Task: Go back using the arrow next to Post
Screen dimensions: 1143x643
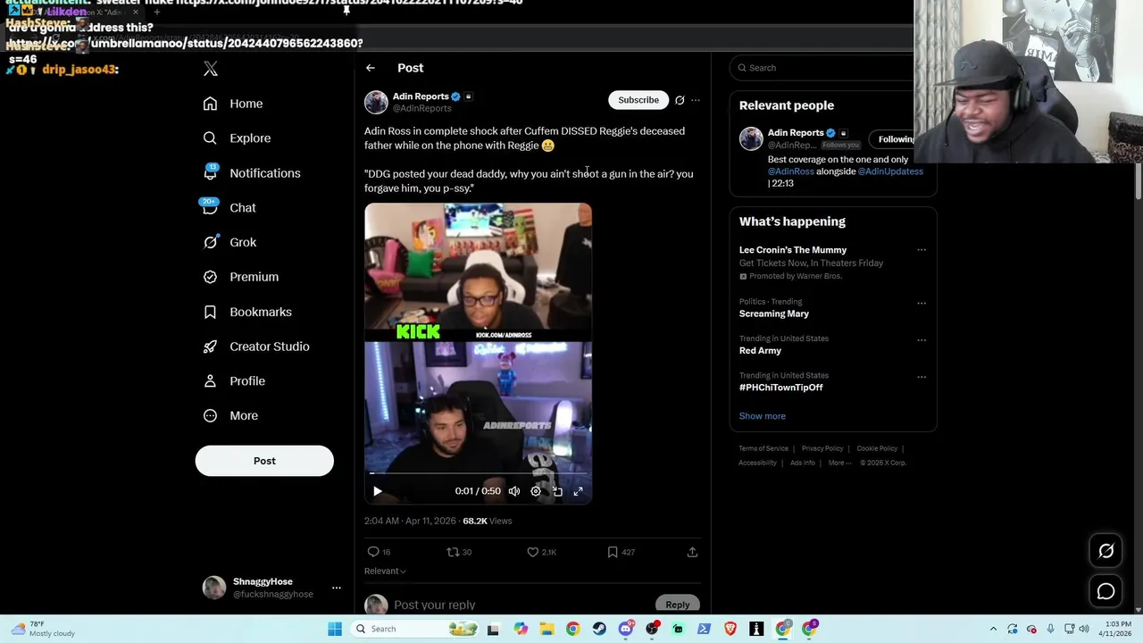Action: (x=370, y=68)
